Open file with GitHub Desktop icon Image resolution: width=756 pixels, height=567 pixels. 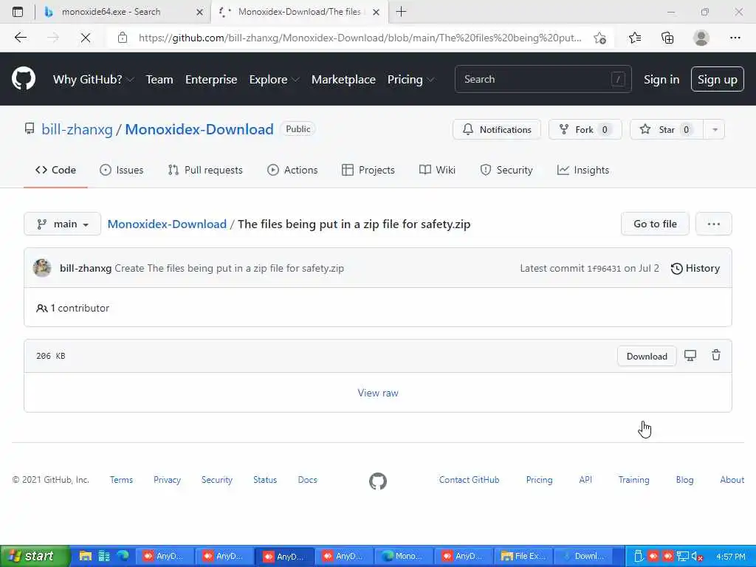tap(690, 356)
